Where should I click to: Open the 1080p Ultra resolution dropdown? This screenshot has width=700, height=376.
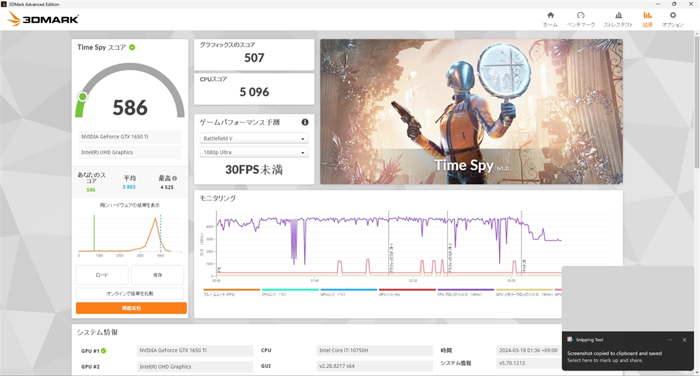[x=254, y=152]
